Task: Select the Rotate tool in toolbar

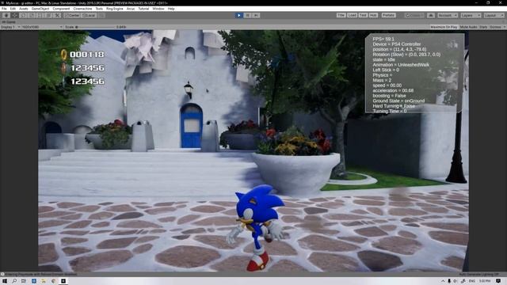Action: [x=23, y=15]
